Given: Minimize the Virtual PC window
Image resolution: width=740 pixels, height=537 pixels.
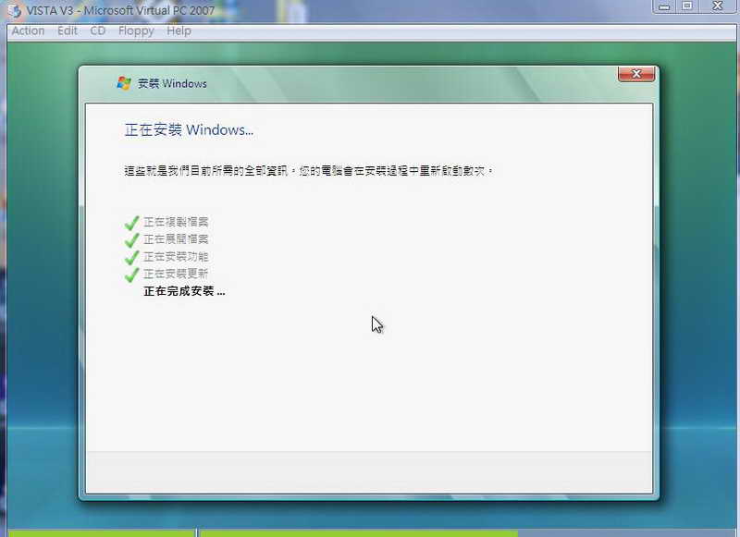Looking at the screenshot, I should pyautogui.click(x=663, y=6).
